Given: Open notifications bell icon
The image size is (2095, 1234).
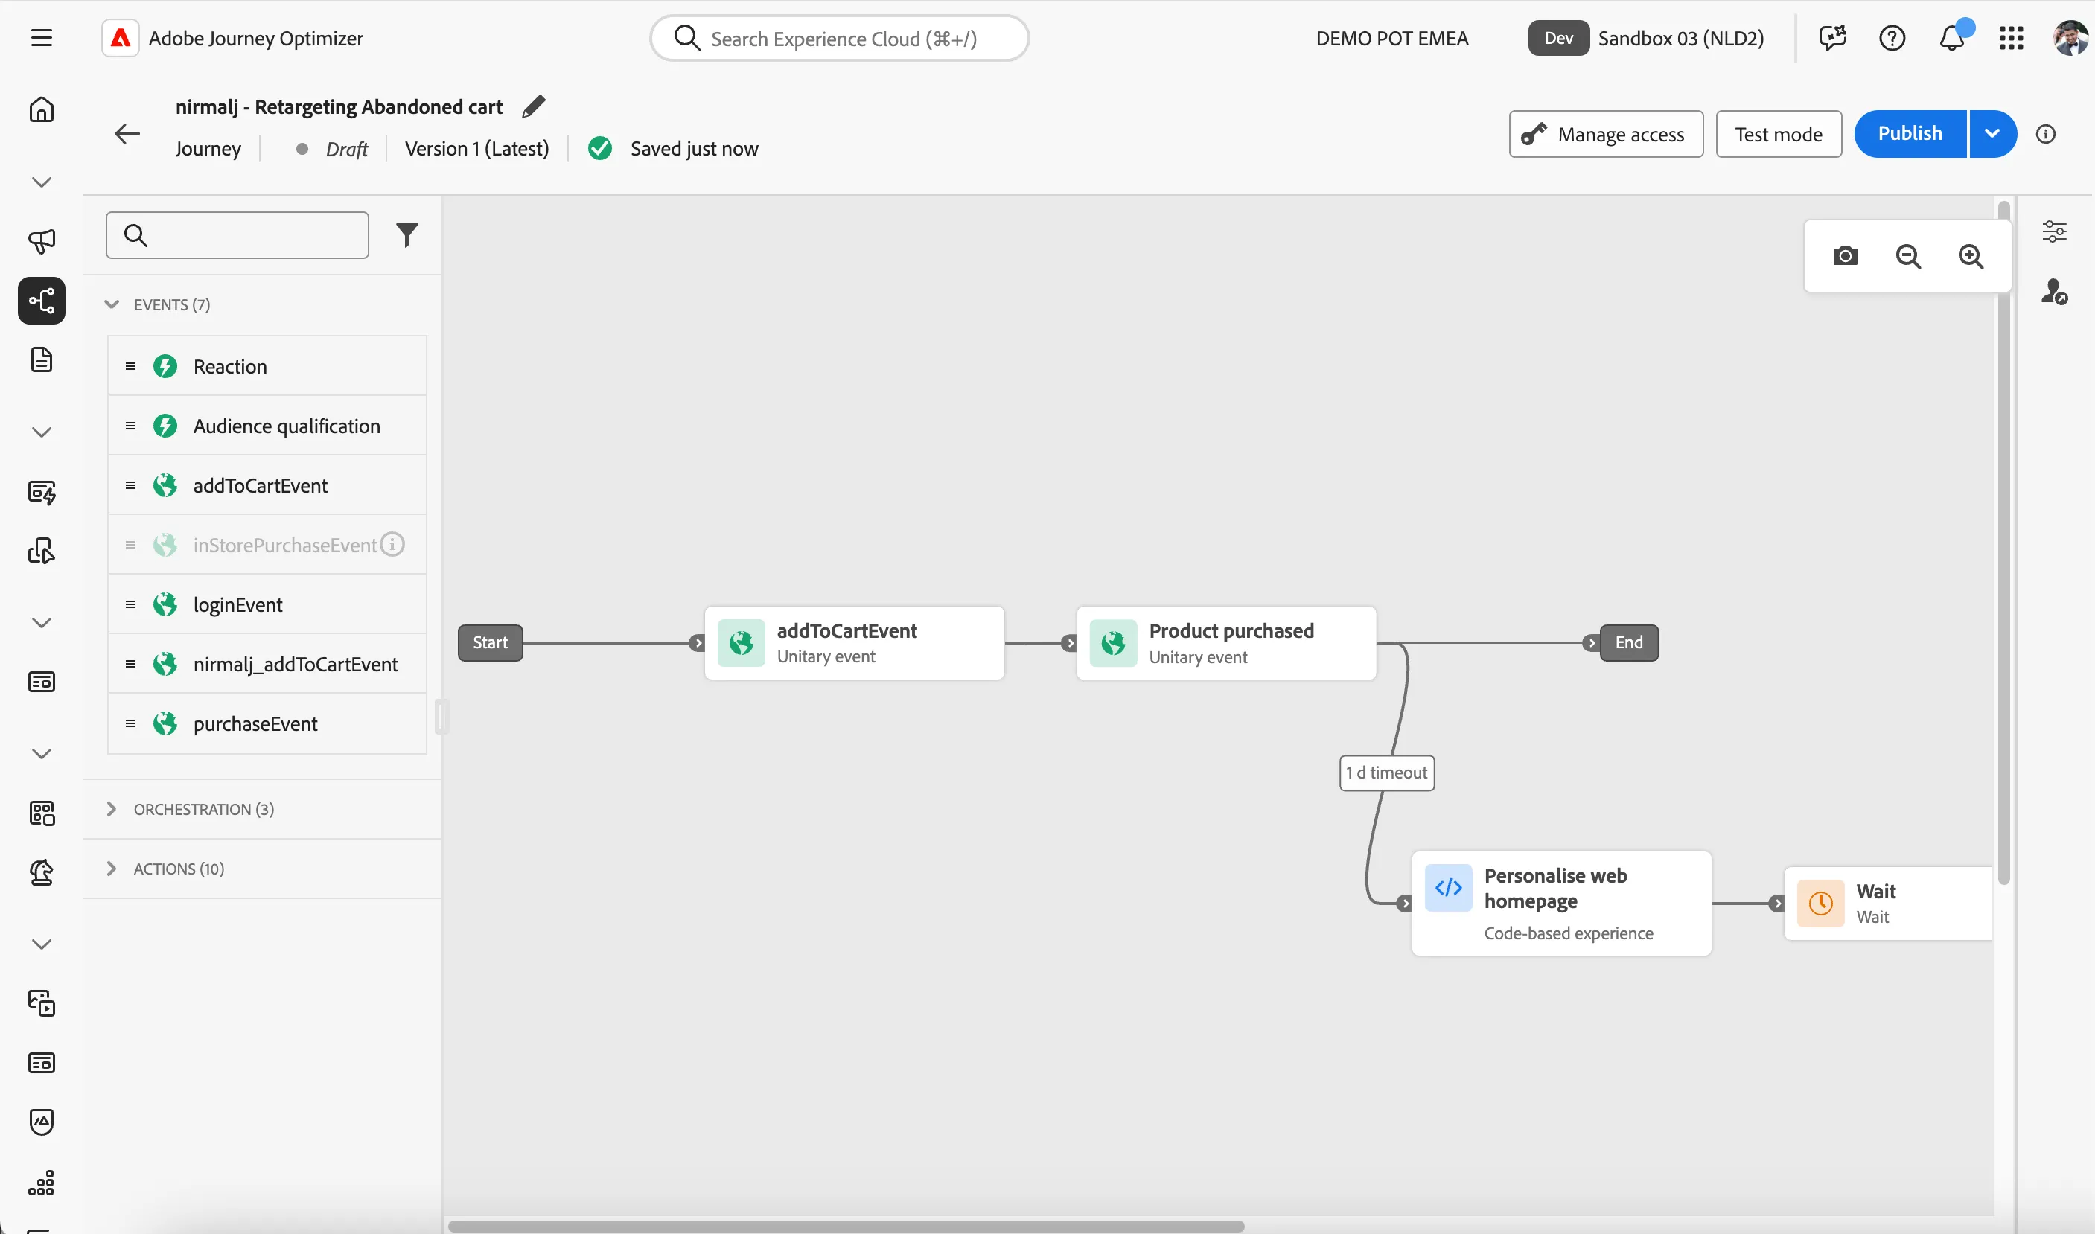Looking at the screenshot, I should click(x=1951, y=38).
